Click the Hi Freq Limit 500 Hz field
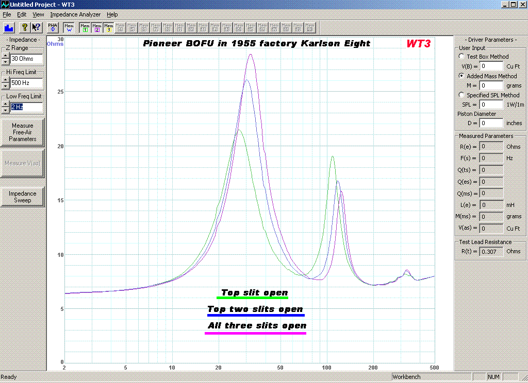Image resolution: width=528 pixels, height=383 pixels. coord(27,83)
